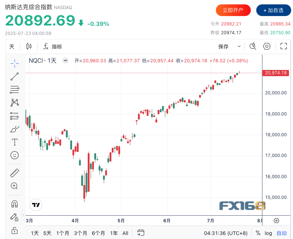Screen dimensions: 293x239
Task: Select the 1年 time range
Action: click(x=114, y=233)
